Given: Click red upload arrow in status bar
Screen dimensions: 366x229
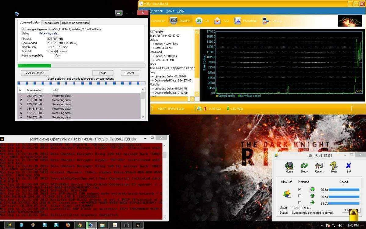Looking at the screenshot, I should click(x=205, y=108).
